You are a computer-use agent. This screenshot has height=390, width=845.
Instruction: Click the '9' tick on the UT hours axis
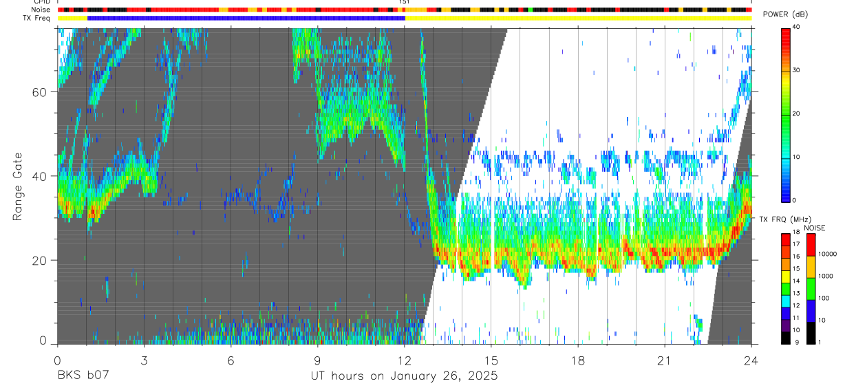(317, 360)
